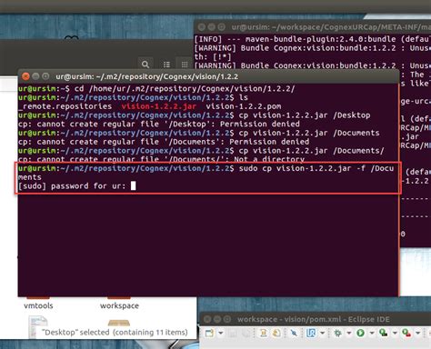
Task: Open Eclipse Run dropdown arrow
Action: tap(372, 333)
